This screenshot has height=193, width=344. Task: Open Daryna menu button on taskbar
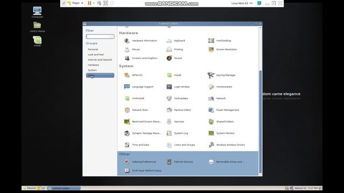click(30, 188)
